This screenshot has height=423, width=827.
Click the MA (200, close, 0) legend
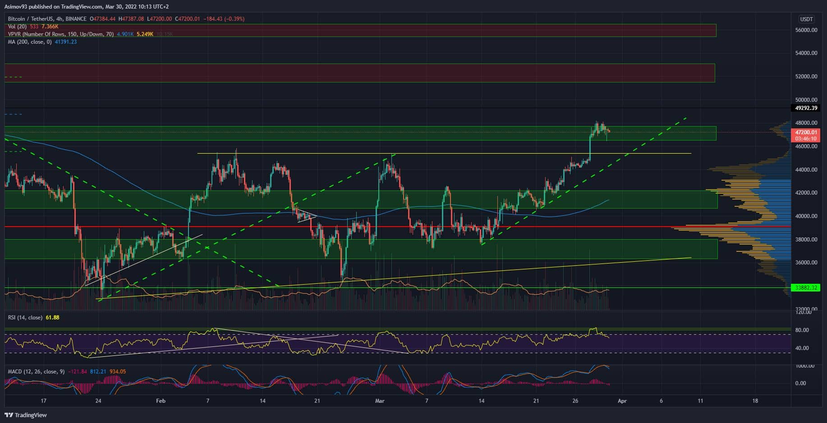30,42
